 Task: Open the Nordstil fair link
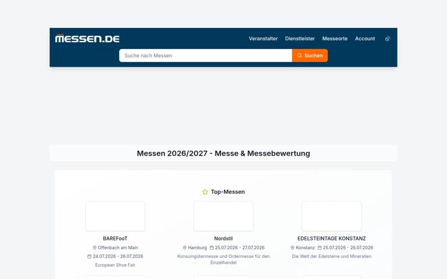click(x=223, y=239)
